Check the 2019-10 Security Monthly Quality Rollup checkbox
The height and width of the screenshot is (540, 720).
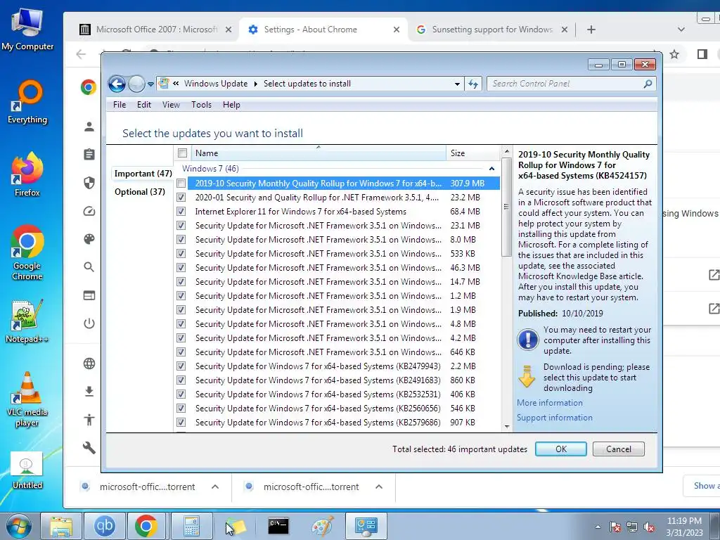181,184
